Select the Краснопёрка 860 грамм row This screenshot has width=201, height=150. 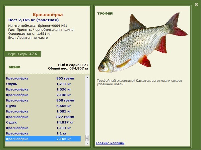tap(43, 100)
